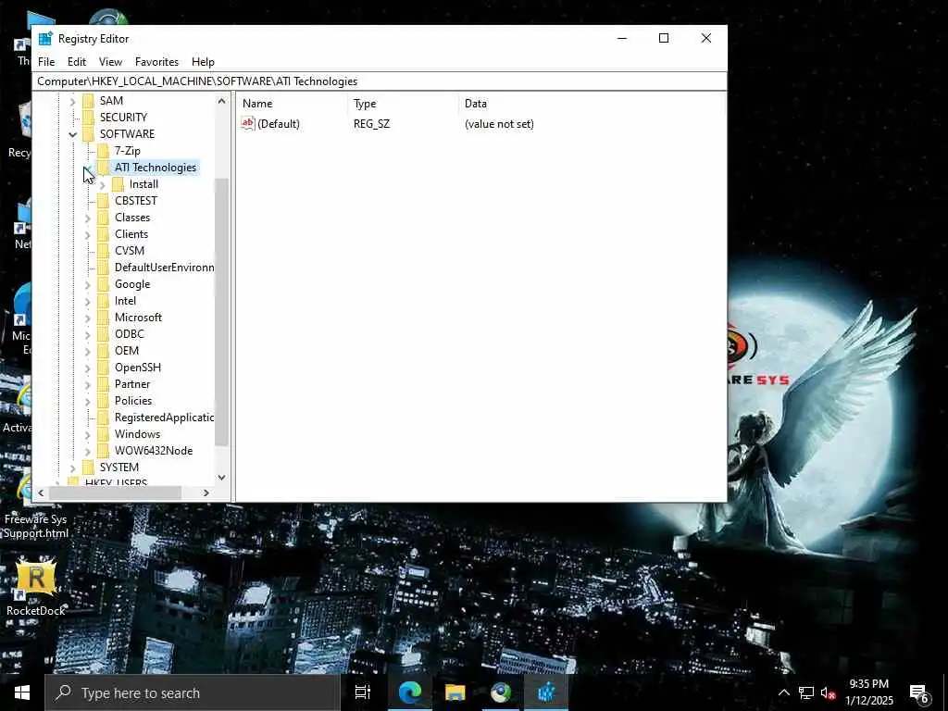The height and width of the screenshot is (711, 948).
Task: Click the tree horizontal scroll right arrow
Action: [x=206, y=493]
